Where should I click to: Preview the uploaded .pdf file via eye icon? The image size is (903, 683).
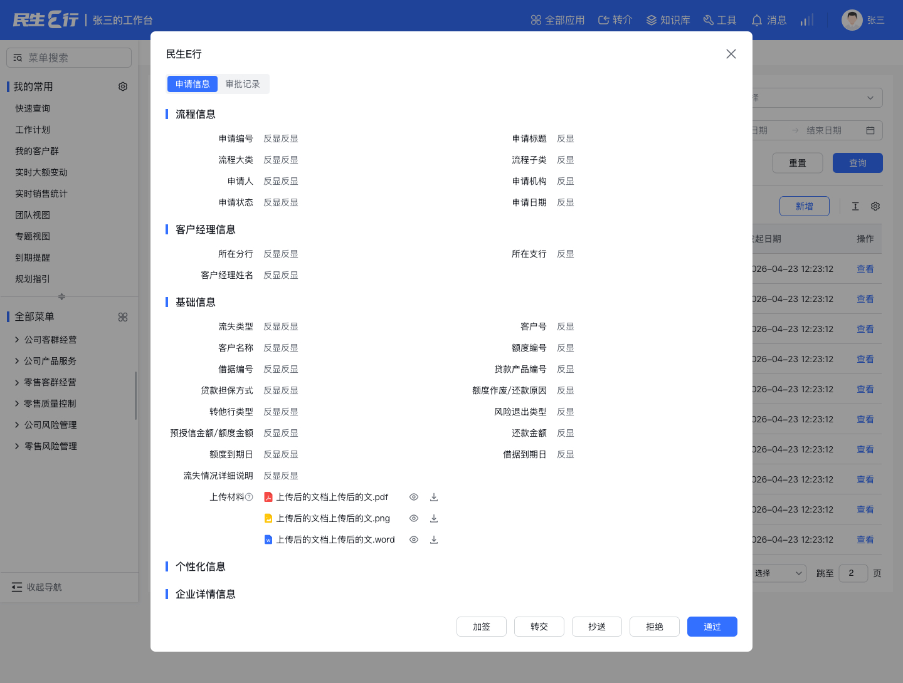[x=414, y=497]
